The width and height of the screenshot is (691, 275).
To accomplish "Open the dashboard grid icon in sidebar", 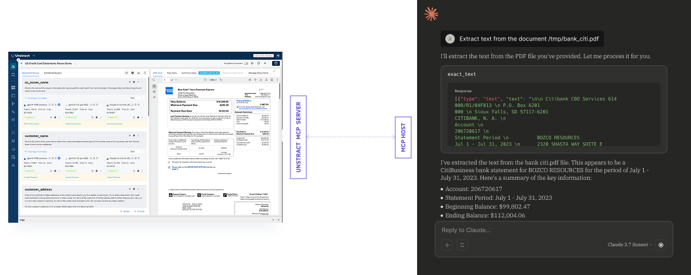I will 13,88.
